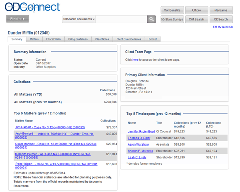This screenshot has height=192, width=240.
Task: Open the Meredith Palmer matter link
Action: 53,156
